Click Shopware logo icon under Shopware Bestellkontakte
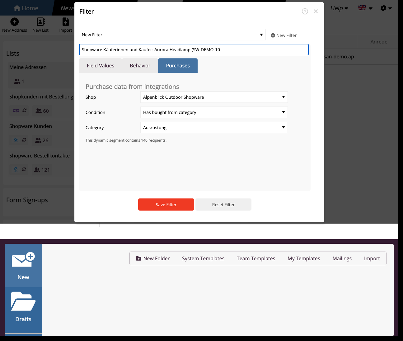403x341 pixels. point(16,170)
